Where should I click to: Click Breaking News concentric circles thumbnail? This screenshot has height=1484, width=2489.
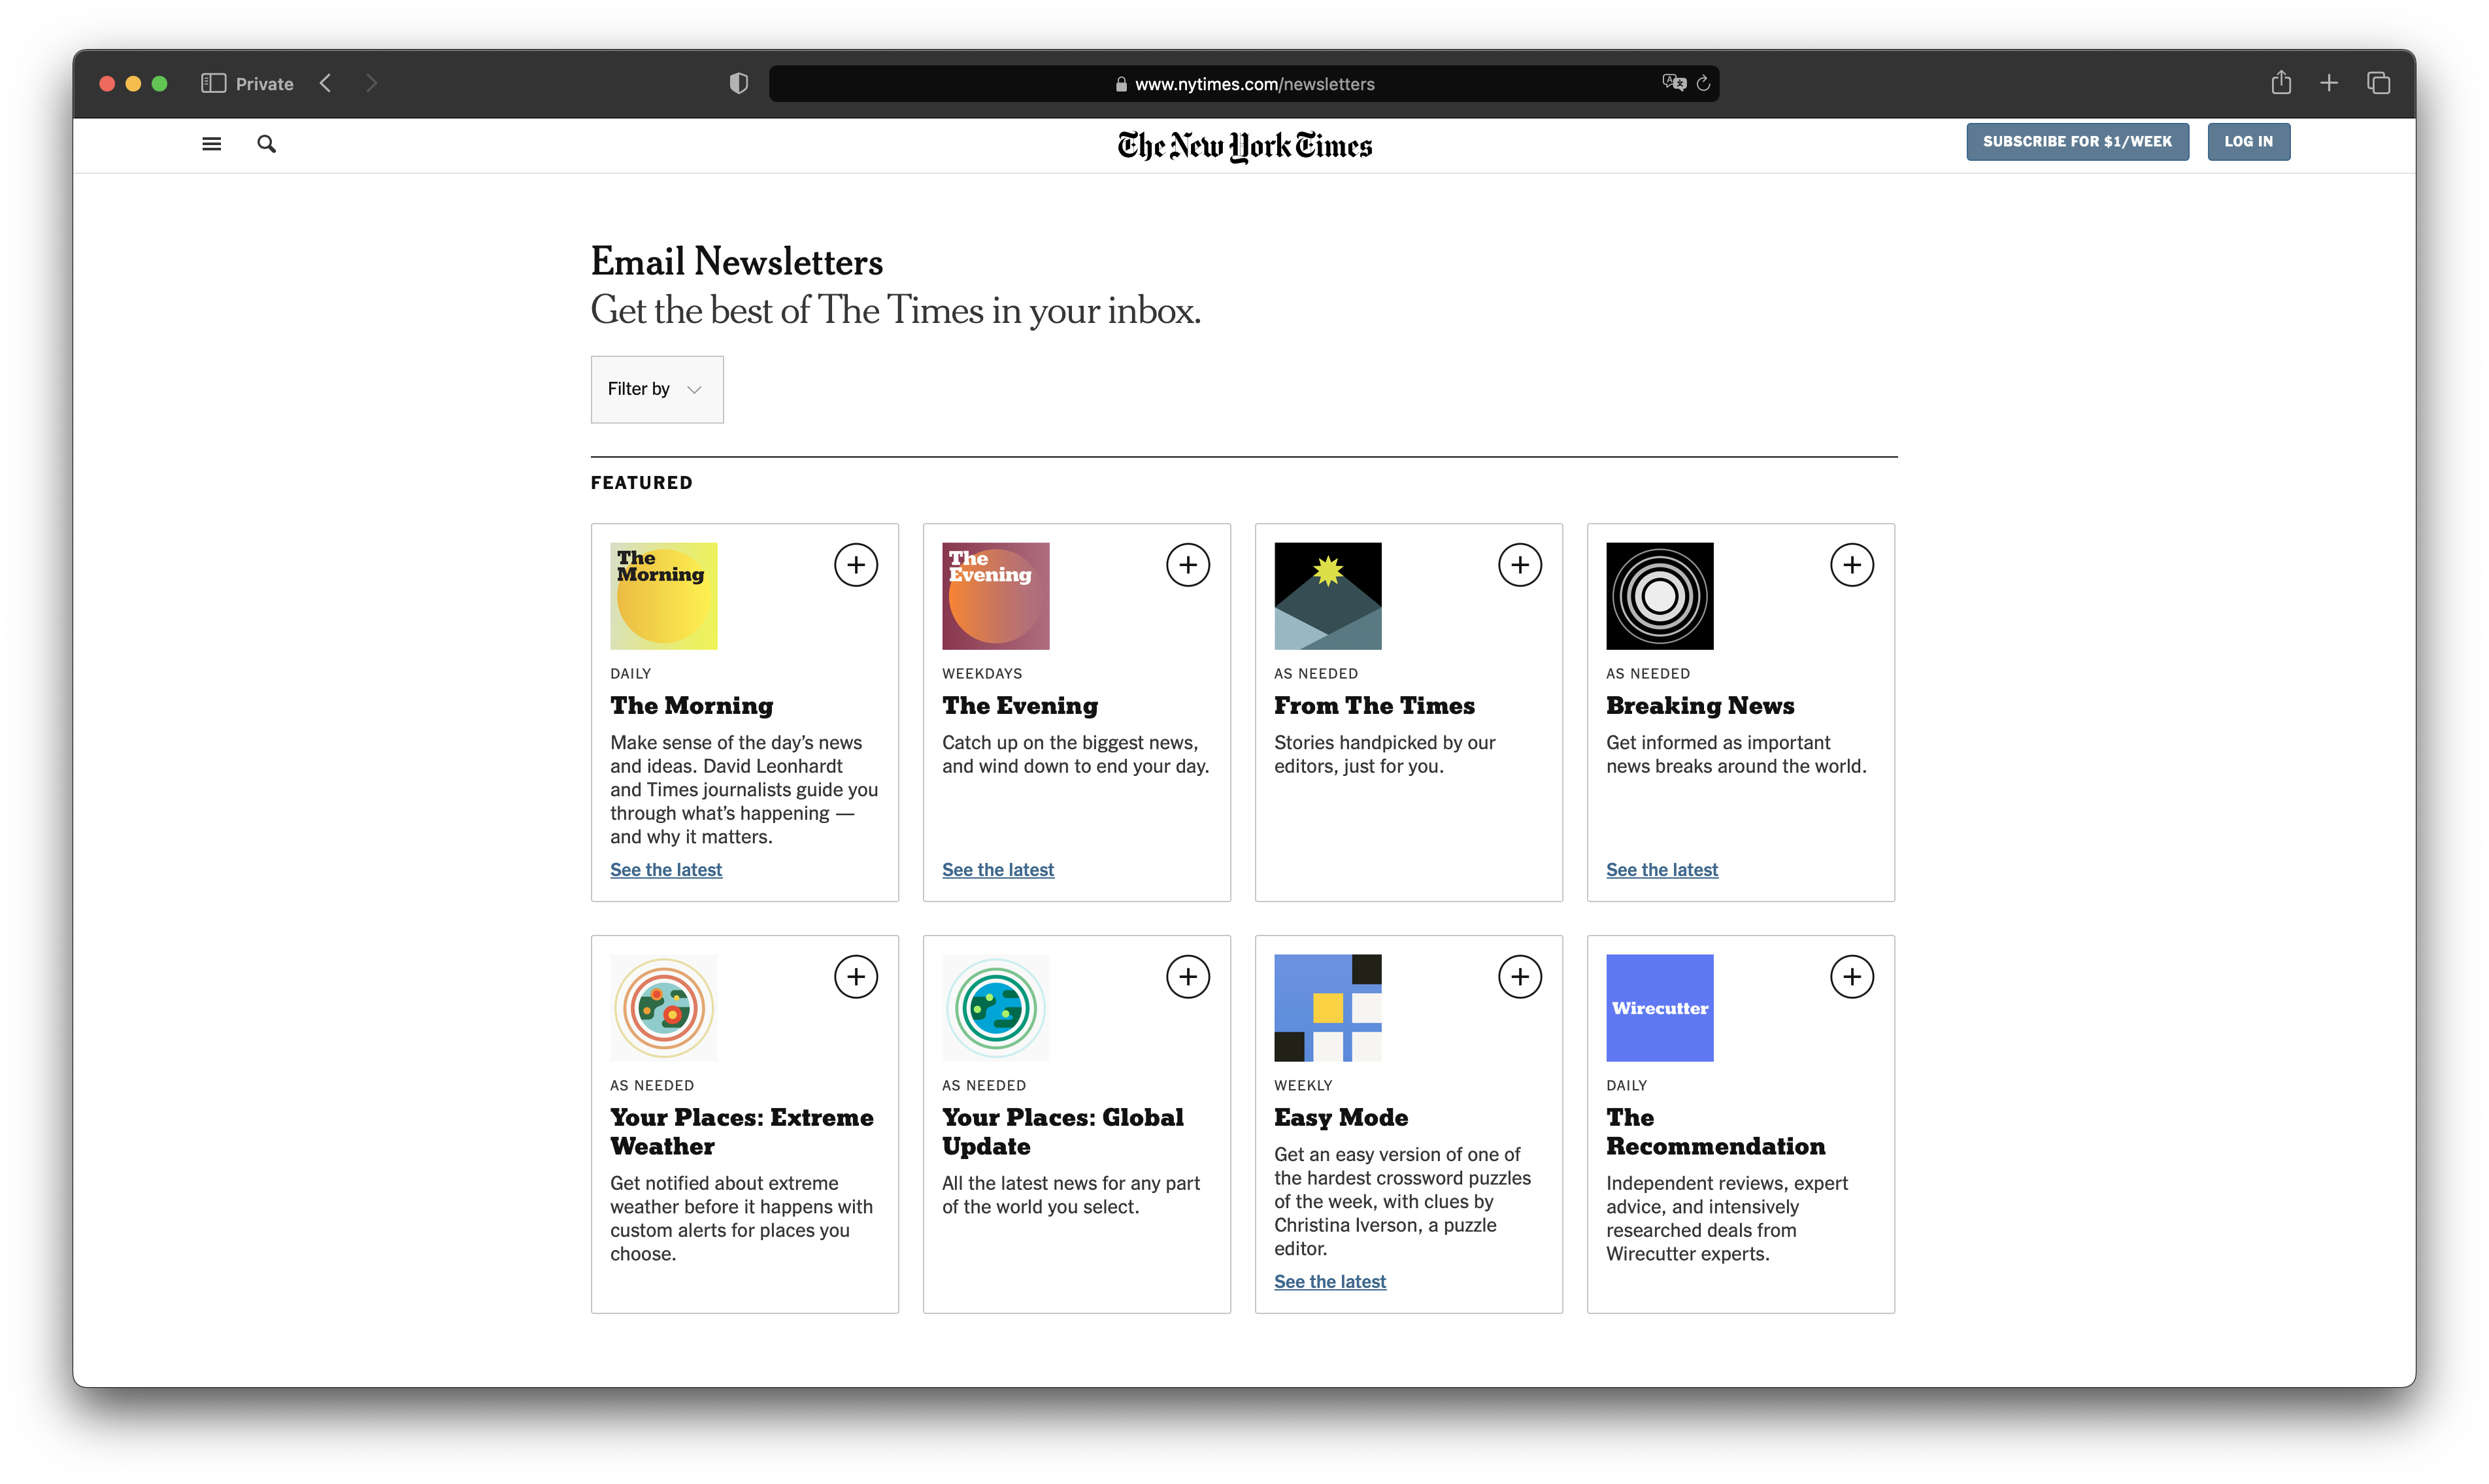[1660, 596]
